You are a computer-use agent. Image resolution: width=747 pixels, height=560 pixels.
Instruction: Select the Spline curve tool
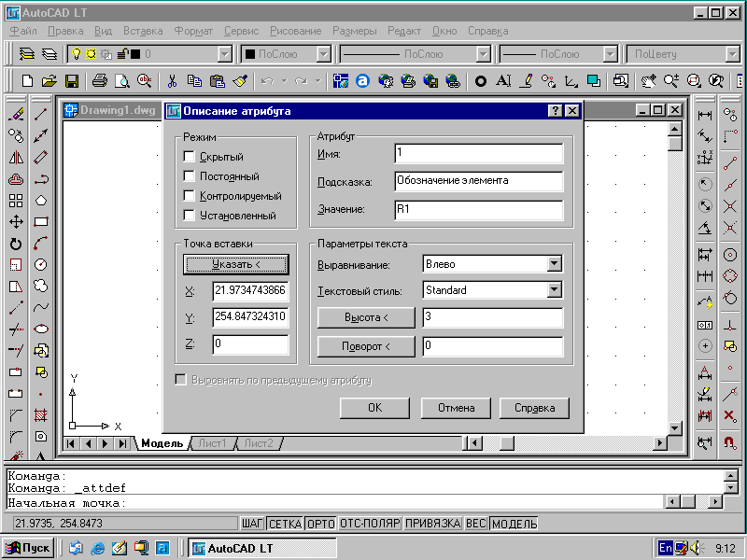[x=41, y=308]
